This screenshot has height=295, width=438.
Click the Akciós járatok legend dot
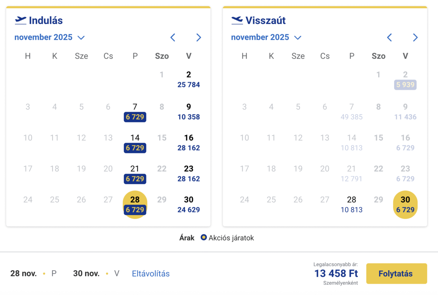(204, 238)
